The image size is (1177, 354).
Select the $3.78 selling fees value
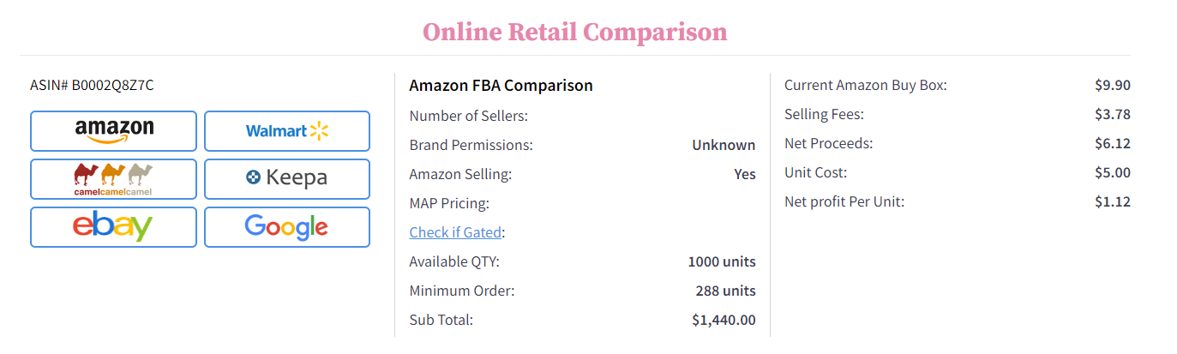pyautogui.click(x=1112, y=114)
